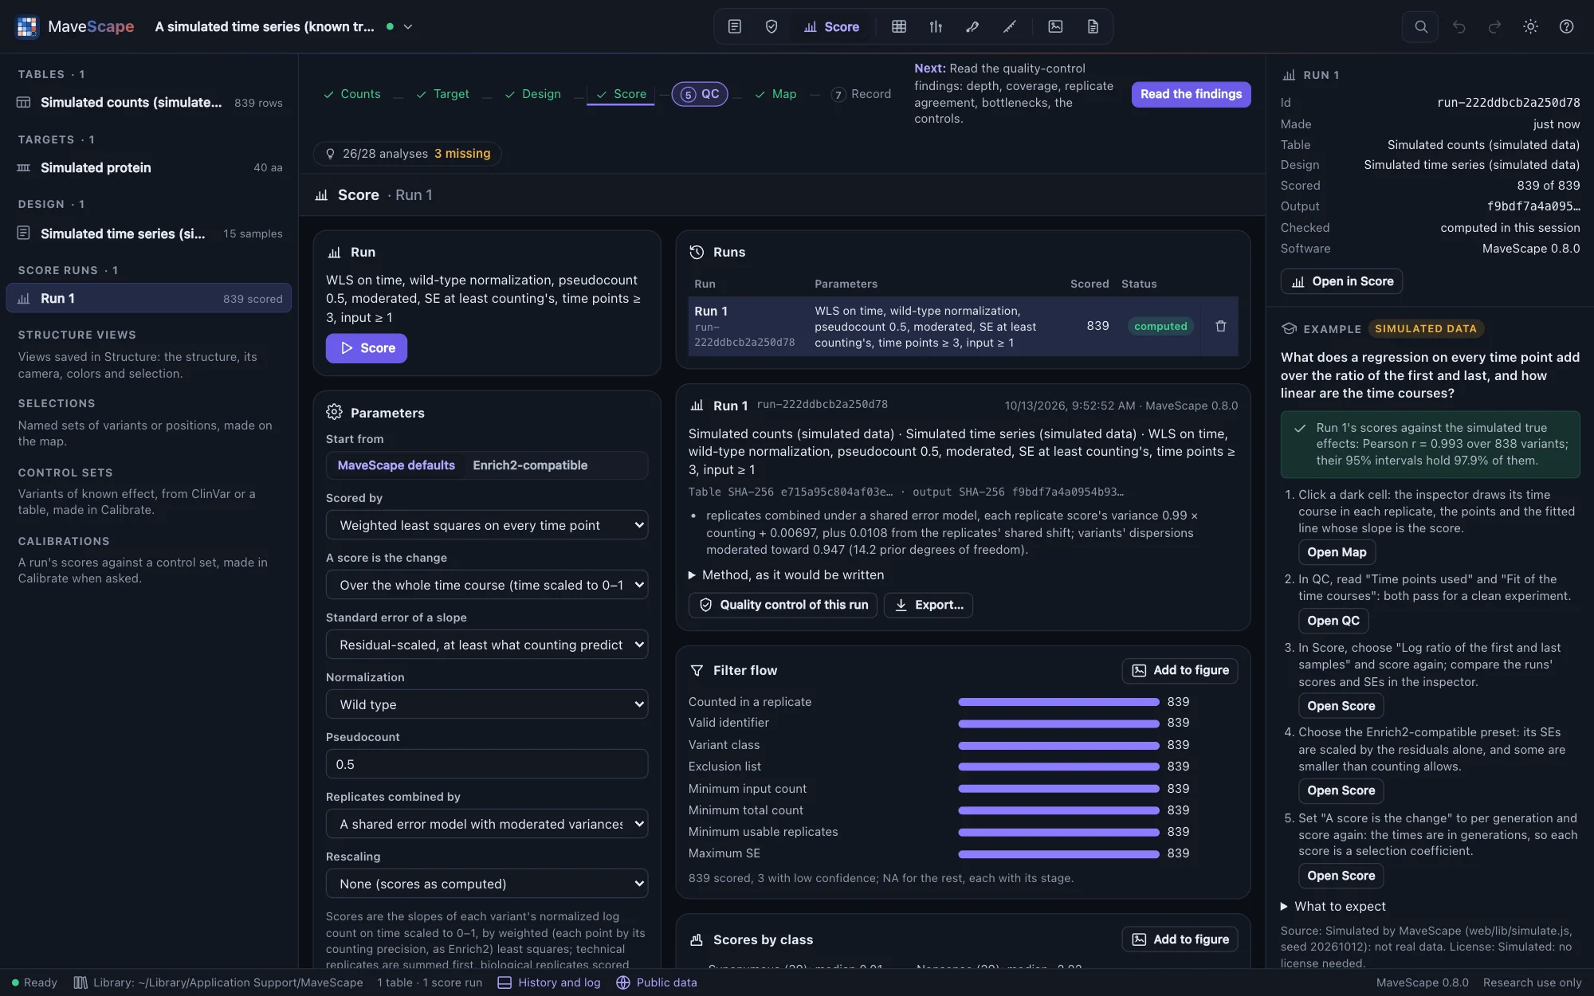Screen dimensions: 1594x996
Task: Open the shield quality-control icon in top toolbar
Action: (x=771, y=26)
